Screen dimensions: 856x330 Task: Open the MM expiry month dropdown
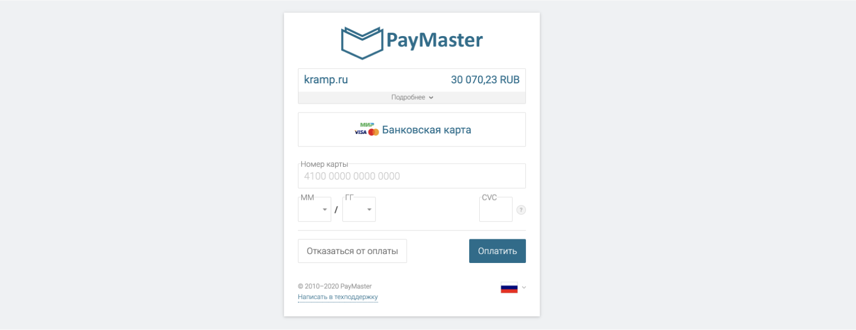[x=314, y=209]
